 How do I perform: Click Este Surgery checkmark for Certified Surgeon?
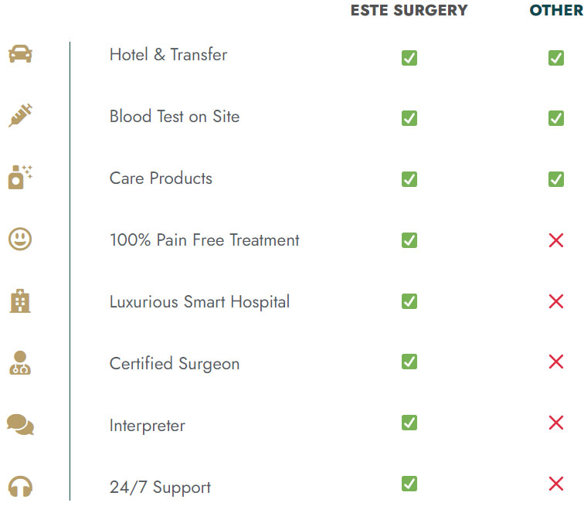pyautogui.click(x=409, y=362)
